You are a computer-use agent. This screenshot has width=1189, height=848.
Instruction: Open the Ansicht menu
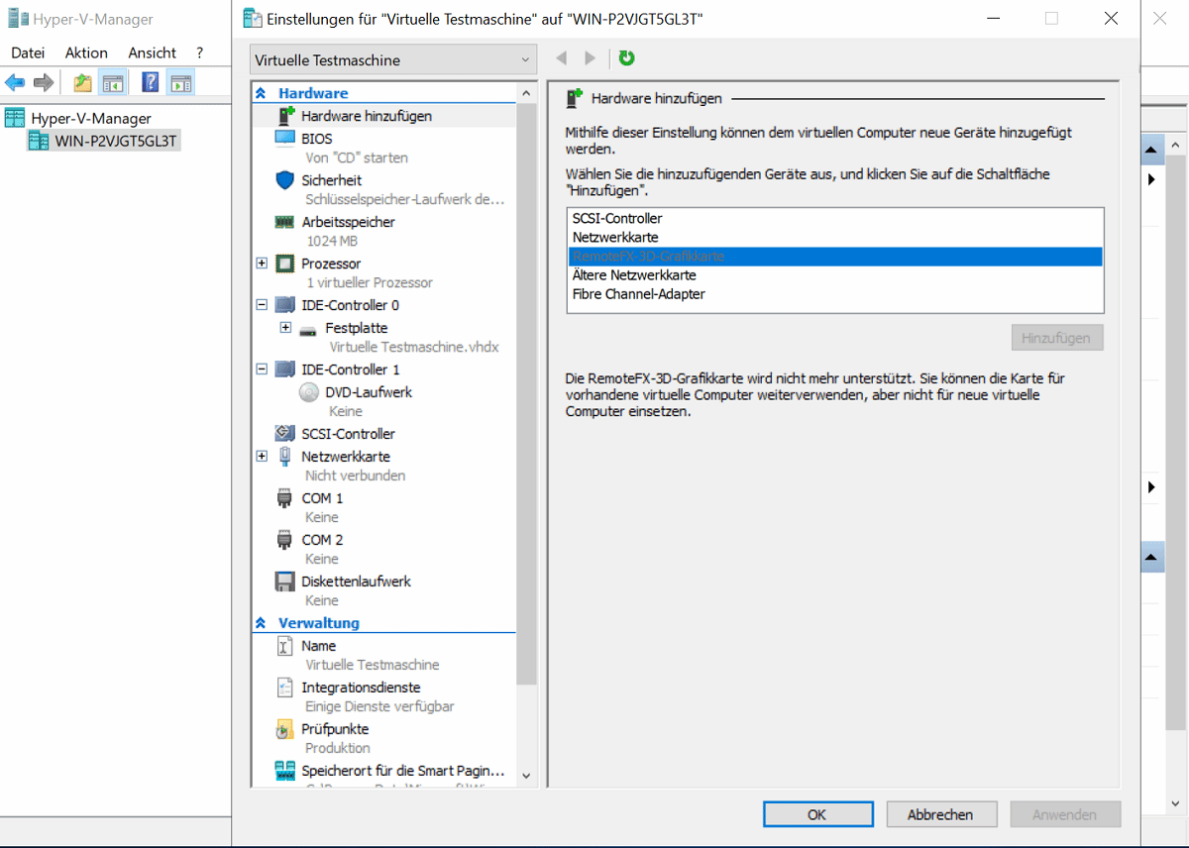(152, 53)
